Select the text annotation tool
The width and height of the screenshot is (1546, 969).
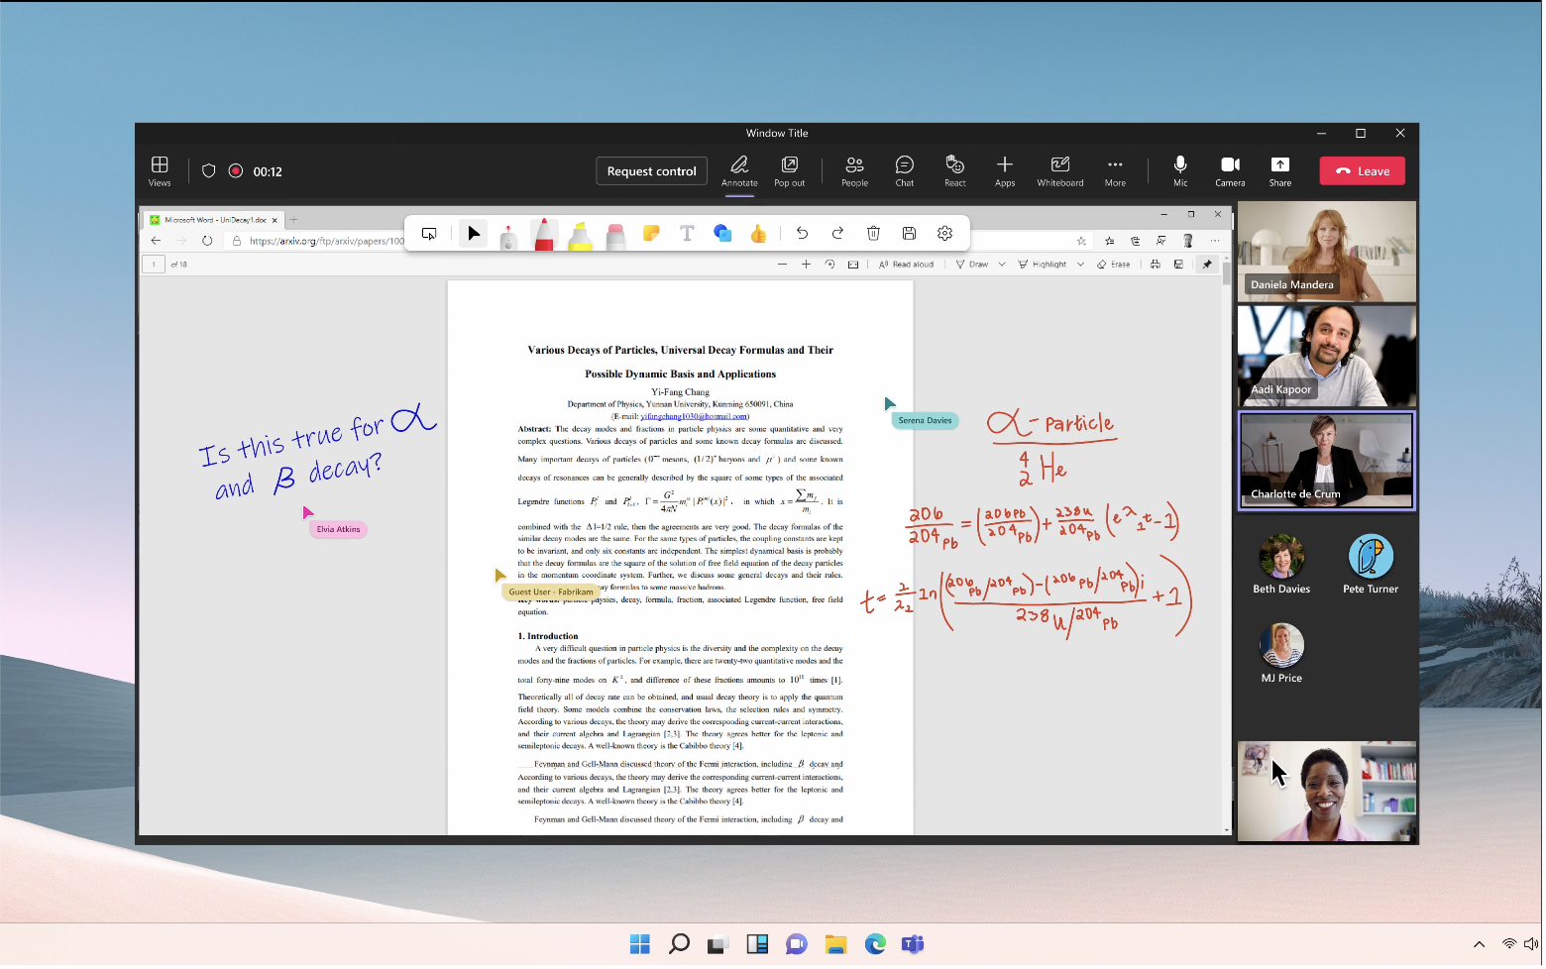coord(687,234)
